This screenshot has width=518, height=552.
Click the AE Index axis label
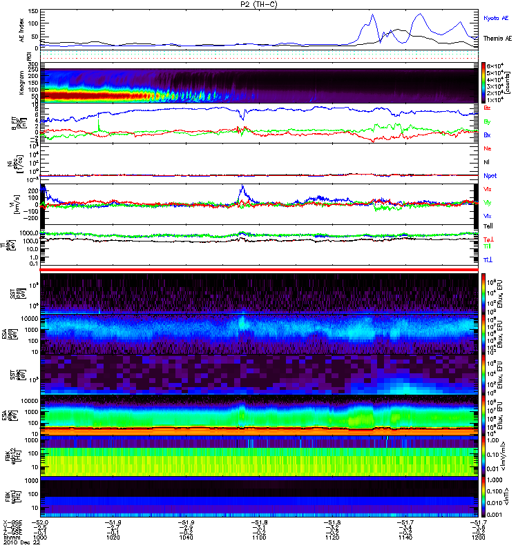point(21,30)
